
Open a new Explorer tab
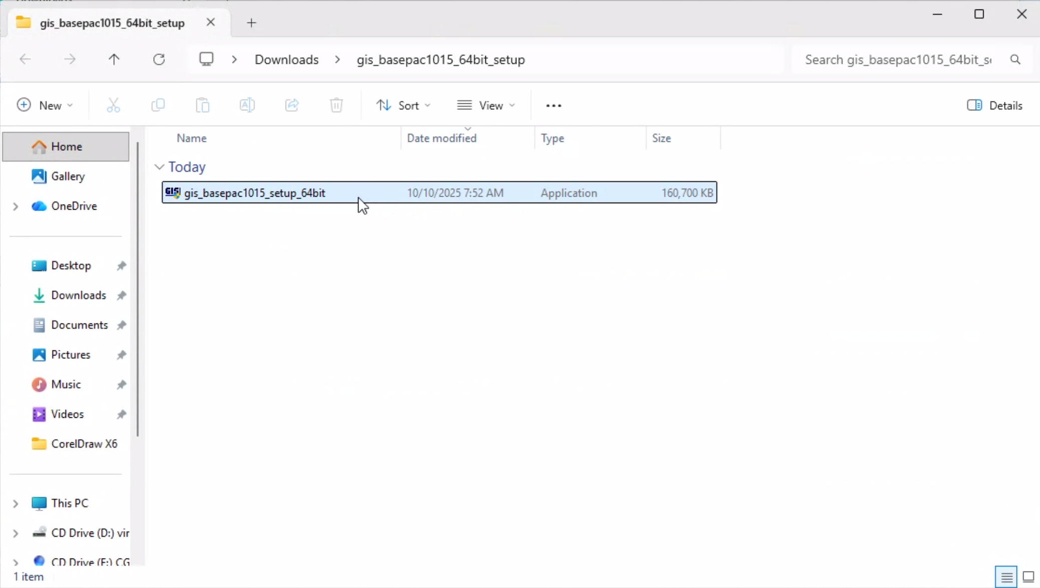coord(251,22)
